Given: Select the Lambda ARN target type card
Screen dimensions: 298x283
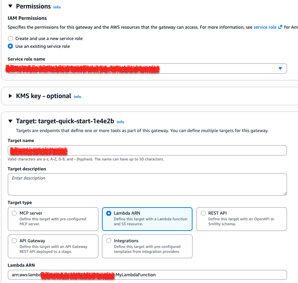Looking at the screenshot, I should pos(109,213).
